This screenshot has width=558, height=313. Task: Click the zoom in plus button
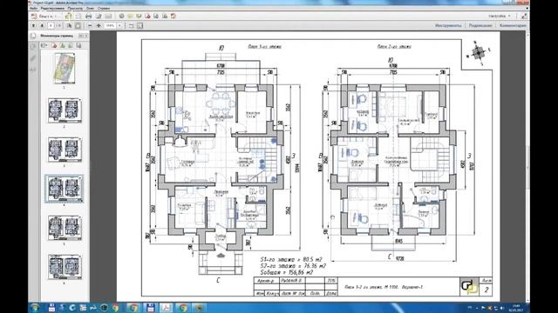(x=99, y=25)
